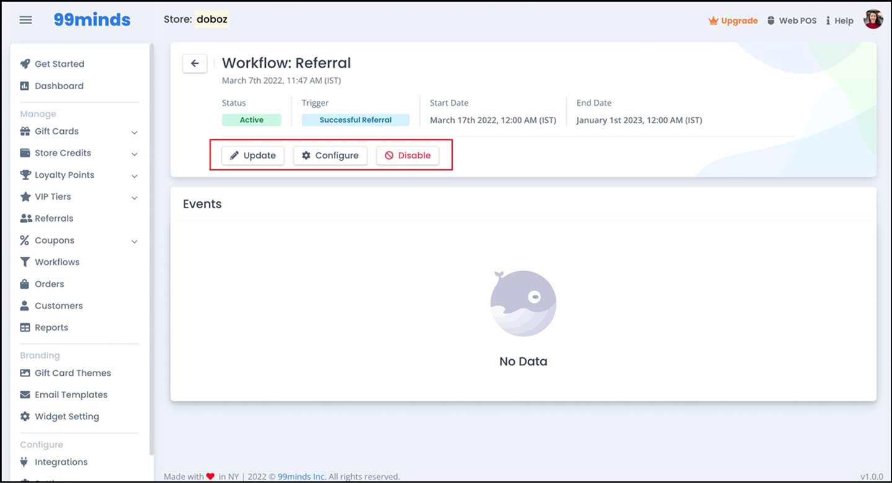Click the Email Templates envelope icon
Image resolution: width=892 pixels, height=483 pixels.
tap(25, 394)
